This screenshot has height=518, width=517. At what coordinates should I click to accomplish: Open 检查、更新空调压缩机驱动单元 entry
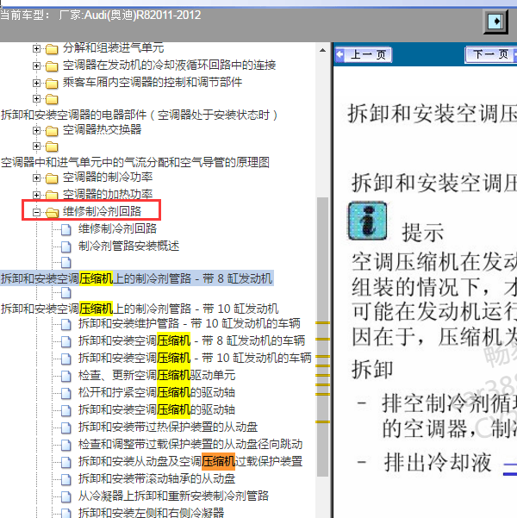157,375
